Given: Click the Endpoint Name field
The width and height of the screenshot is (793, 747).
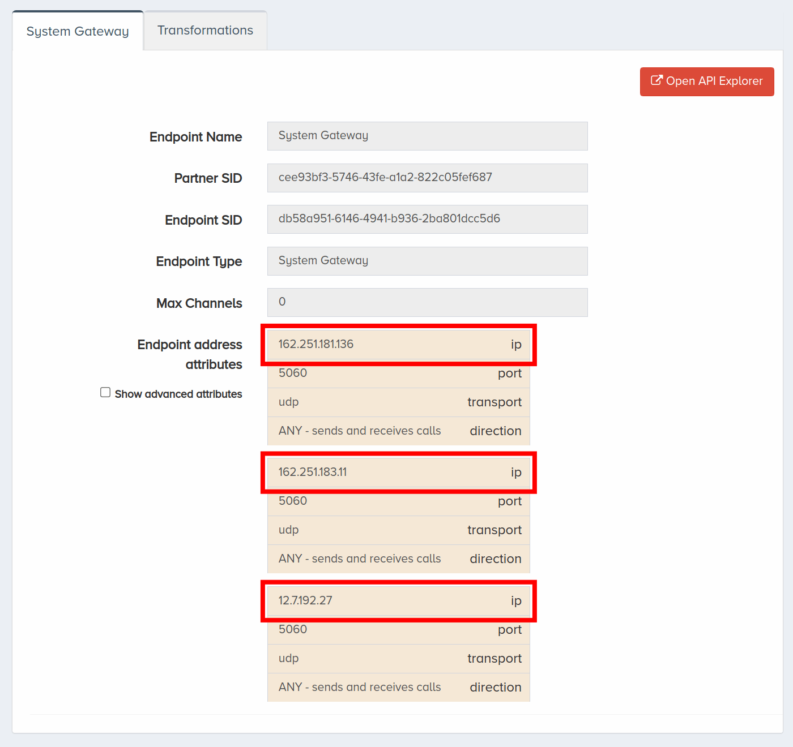Looking at the screenshot, I should tap(428, 136).
